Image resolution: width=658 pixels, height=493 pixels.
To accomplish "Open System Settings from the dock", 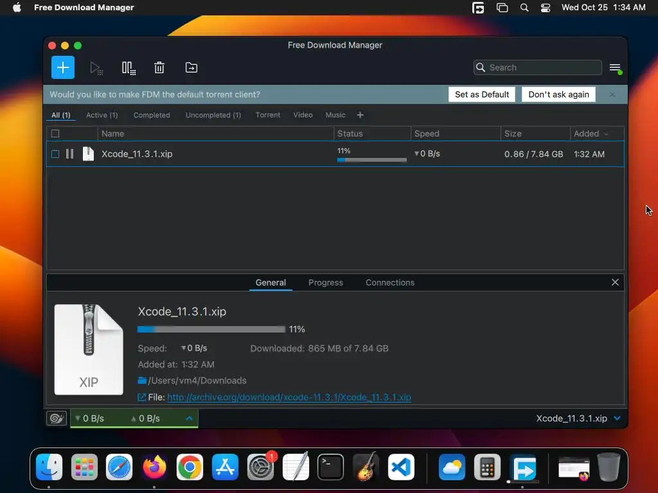I will (260, 467).
